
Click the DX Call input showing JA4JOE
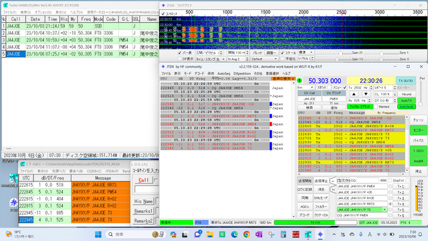point(309,98)
